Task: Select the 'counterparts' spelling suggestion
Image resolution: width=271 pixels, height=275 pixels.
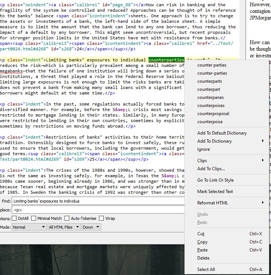Action: coord(209,81)
